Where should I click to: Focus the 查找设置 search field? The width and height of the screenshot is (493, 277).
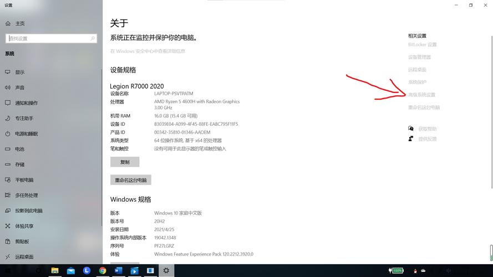click(51, 38)
